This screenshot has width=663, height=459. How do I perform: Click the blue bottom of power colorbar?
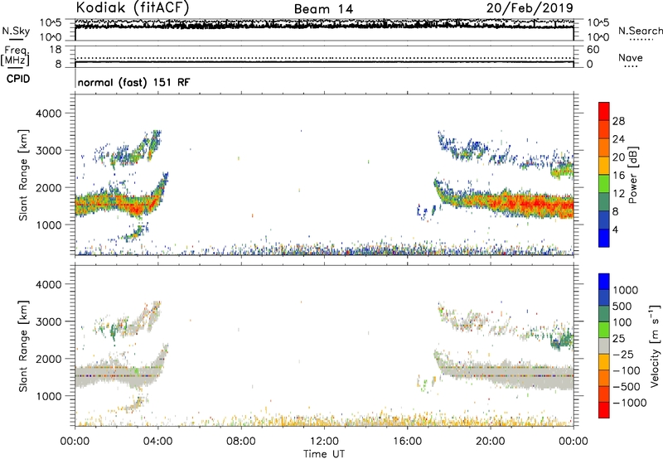tap(604, 238)
